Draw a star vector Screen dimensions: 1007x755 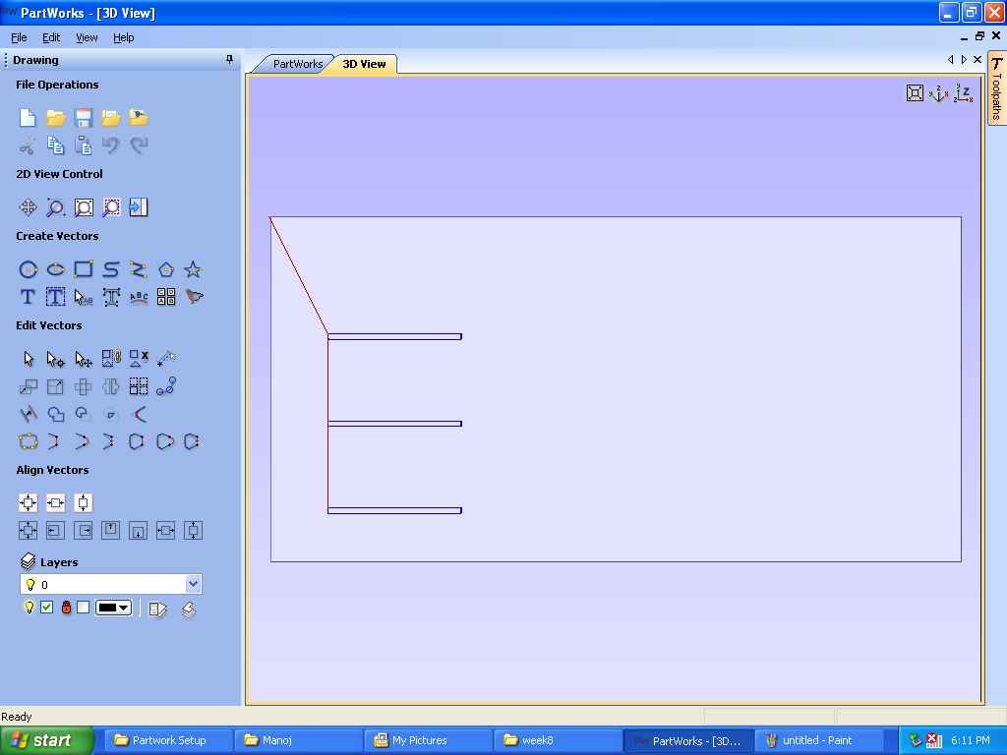click(194, 269)
